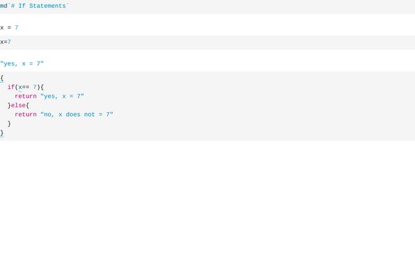Click the blue 7 in the x=7 cell
This screenshot has width=415, height=259.
point(9,42)
